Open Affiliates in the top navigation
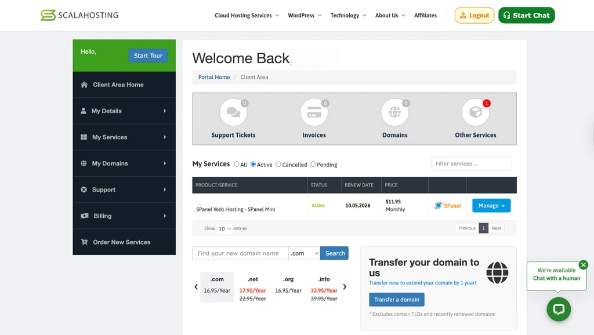The image size is (594, 335). pyautogui.click(x=425, y=16)
